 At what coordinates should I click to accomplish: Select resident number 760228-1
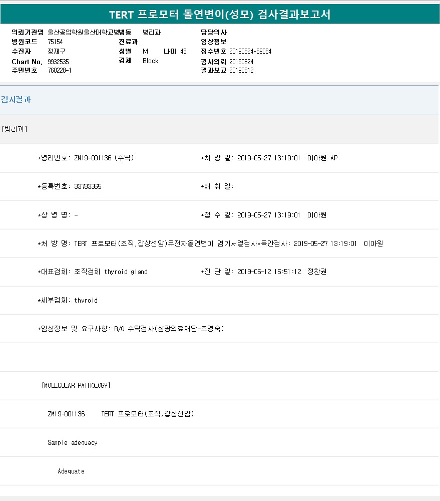click(x=60, y=70)
